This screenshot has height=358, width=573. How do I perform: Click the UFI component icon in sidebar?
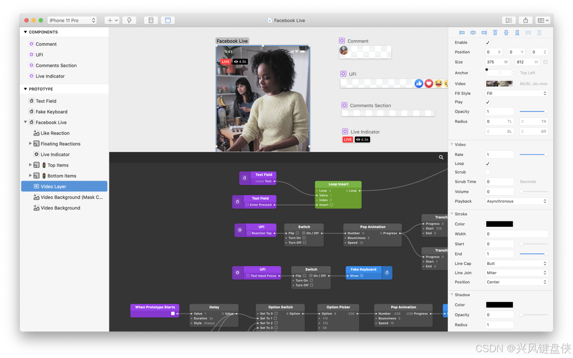pos(31,55)
